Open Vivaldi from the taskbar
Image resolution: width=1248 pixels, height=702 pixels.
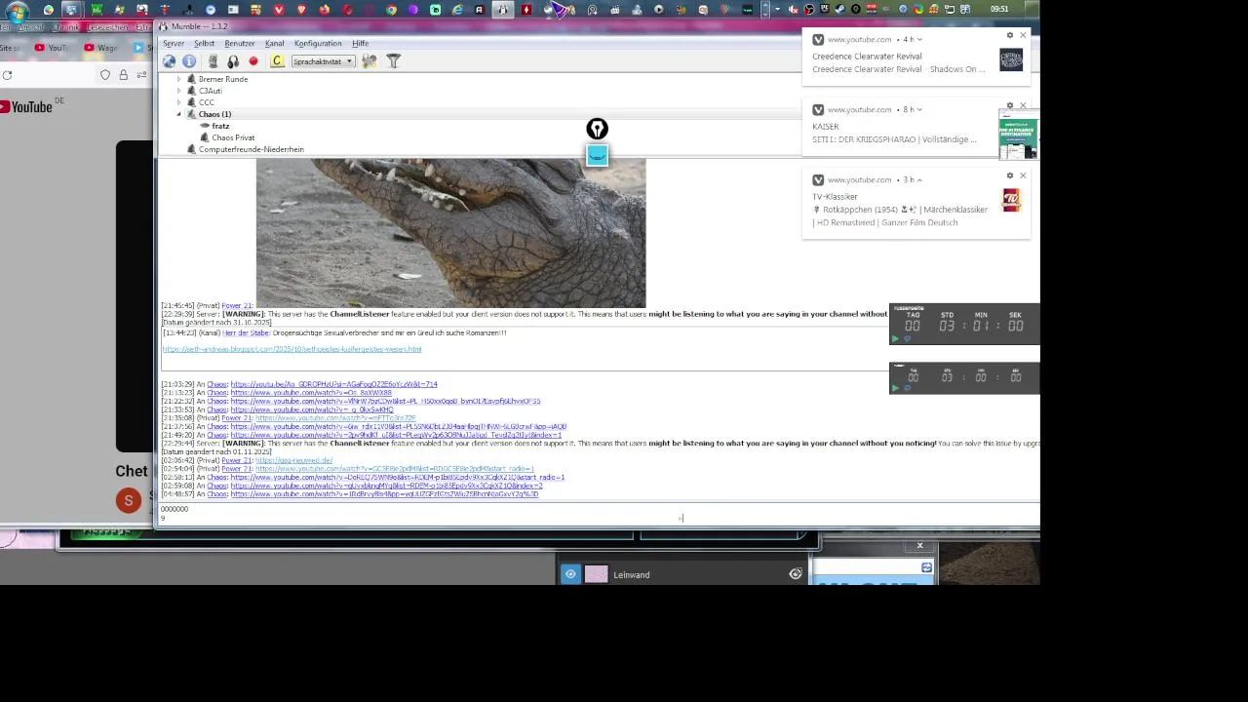(279, 10)
